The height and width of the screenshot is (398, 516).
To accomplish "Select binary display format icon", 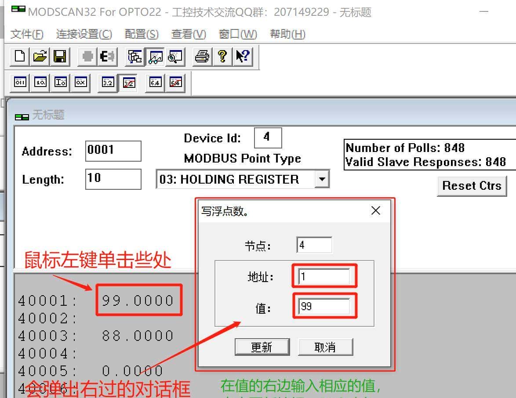I will (19, 82).
